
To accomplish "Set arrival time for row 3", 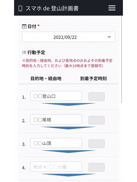I will pyautogui.click(x=97, y=144).
